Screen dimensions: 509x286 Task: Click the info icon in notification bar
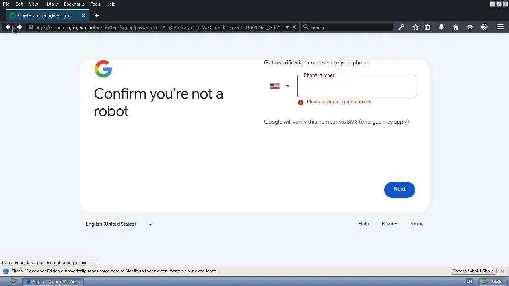[x=6, y=271]
